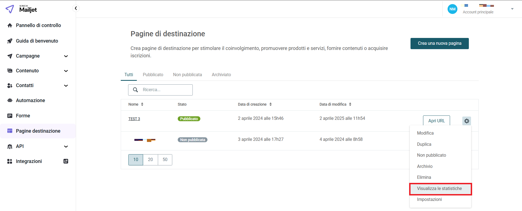Screen dimensions: 522x211
Task: Expand the Campagne menu chevron
Action: (66, 56)
